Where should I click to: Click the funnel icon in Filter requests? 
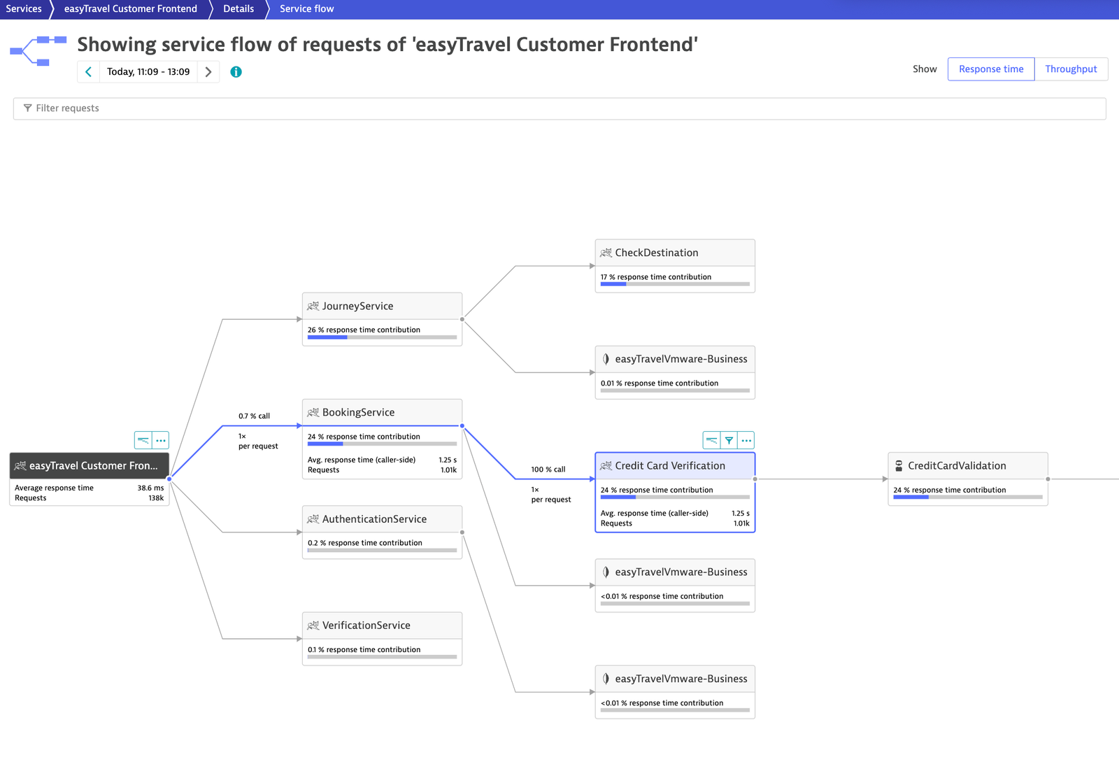coord(28,108)
